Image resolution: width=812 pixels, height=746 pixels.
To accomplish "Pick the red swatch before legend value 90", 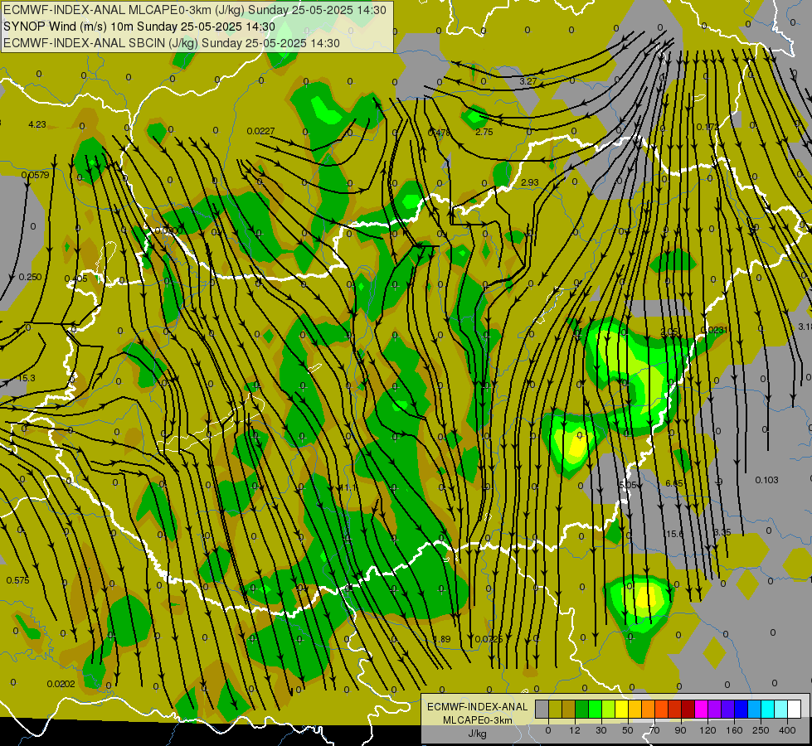I will coord(675,709).
